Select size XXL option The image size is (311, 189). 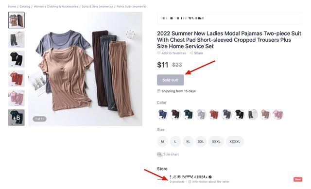point(201,141)
